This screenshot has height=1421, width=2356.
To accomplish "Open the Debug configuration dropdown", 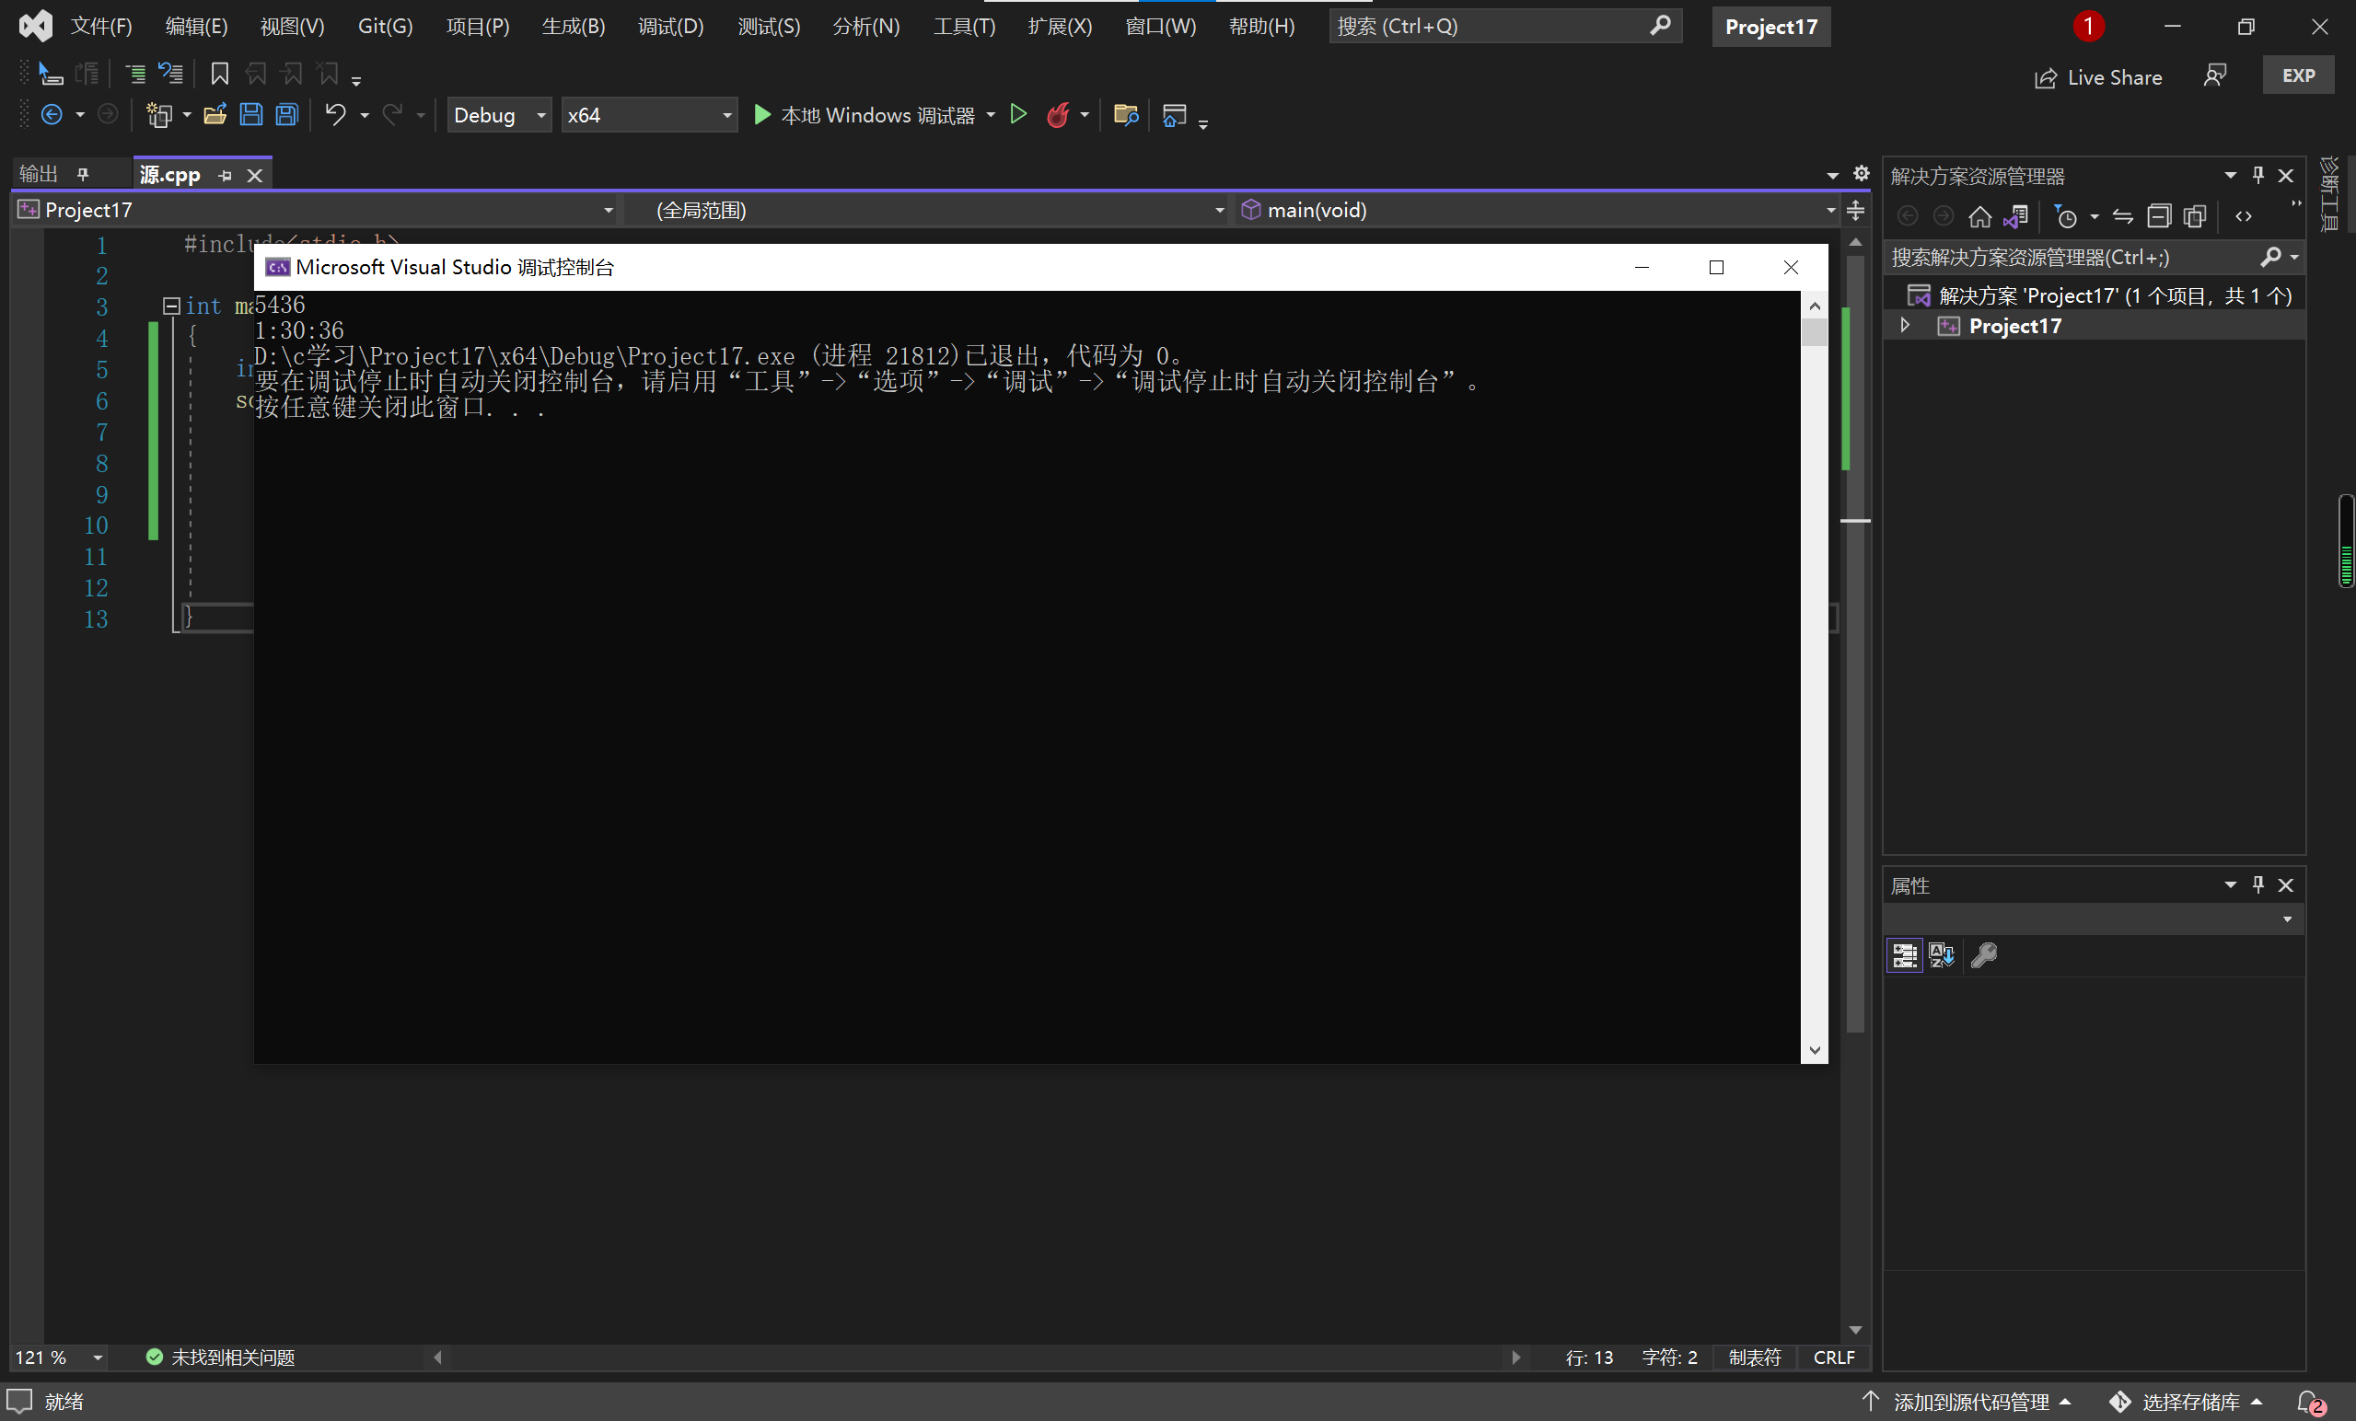I will 499,116.
